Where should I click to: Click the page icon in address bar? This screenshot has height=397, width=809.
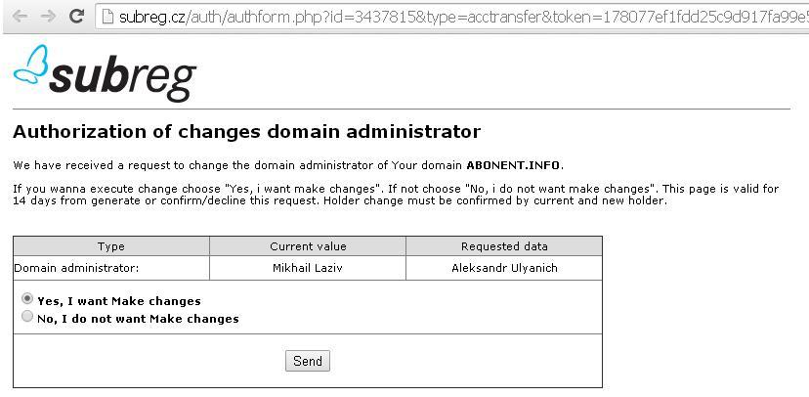tap(106, 17)
